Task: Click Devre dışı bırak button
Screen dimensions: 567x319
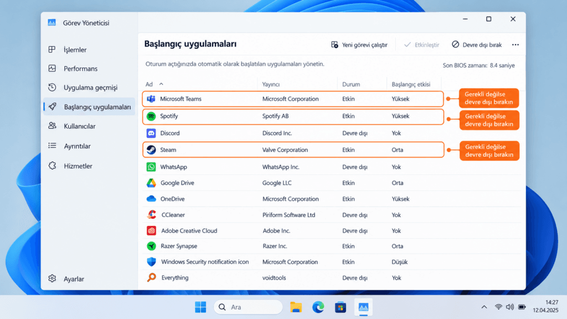Action: [477, 45]
